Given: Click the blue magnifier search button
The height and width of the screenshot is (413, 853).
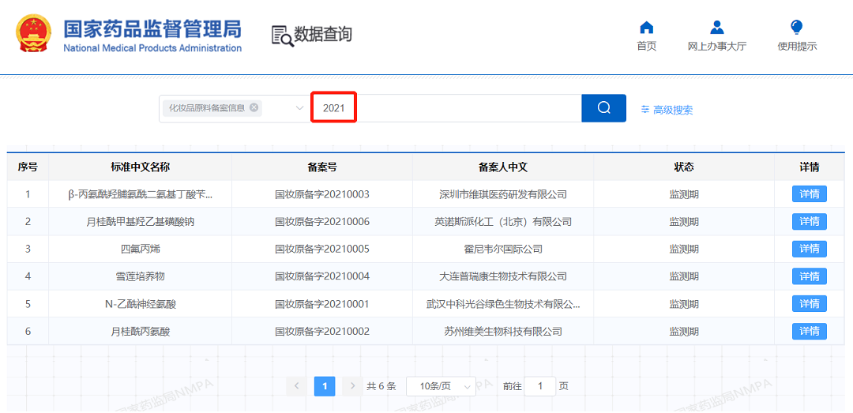Looking at the screenshot, I should [604, 107].
